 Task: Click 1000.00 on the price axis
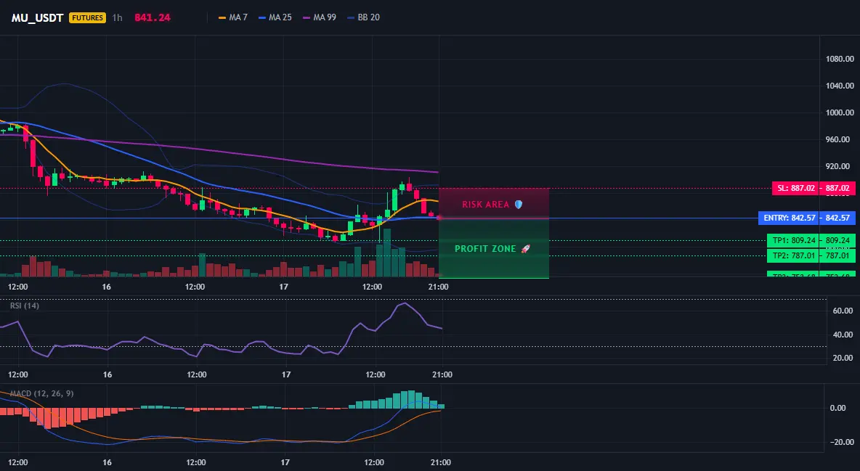pos(840,112)
